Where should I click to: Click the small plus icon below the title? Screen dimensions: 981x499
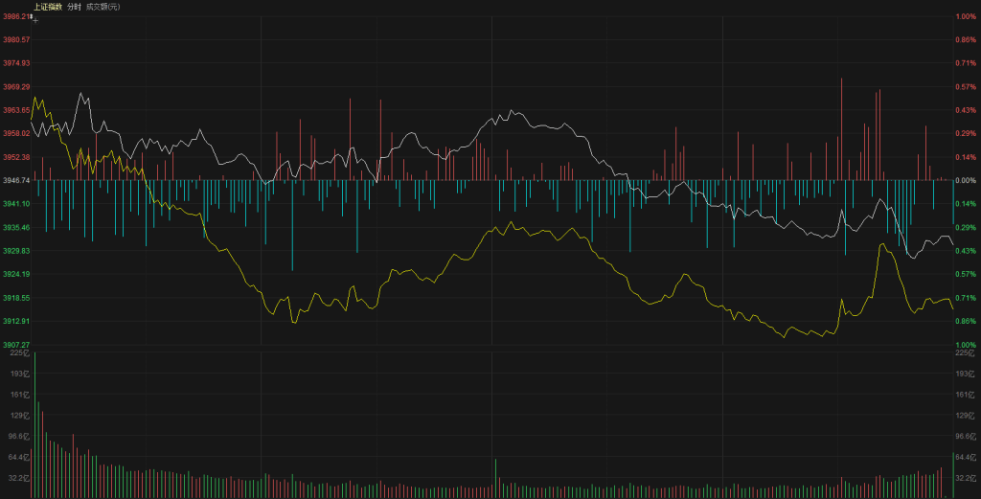coord(35,19)
